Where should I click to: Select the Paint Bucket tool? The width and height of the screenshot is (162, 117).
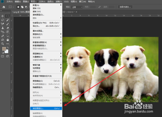point(3,32)
